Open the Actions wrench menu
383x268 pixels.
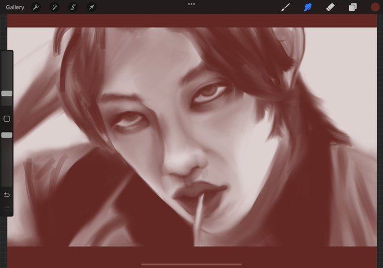[36, 7]
